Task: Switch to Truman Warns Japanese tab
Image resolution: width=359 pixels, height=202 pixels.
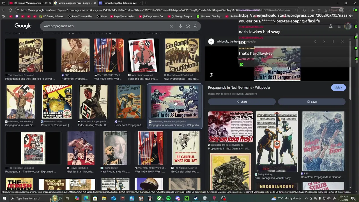Action: click(30, 3)
